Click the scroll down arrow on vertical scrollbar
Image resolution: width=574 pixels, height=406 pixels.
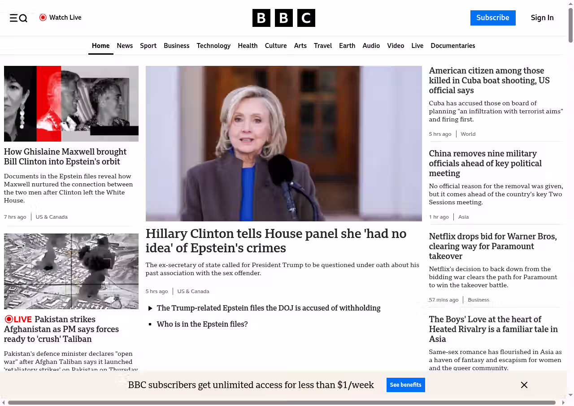[570, 395]
